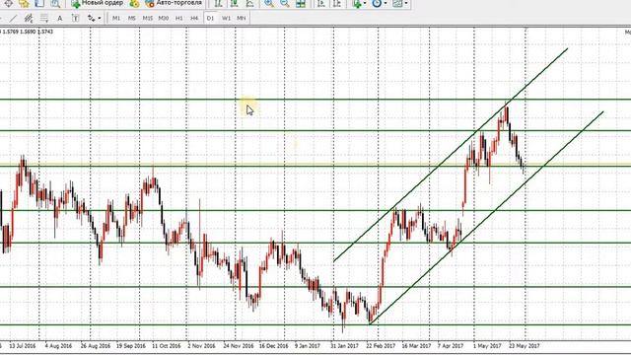This screenshot has width=631, height=355.
Task: Toggle chart auto scroll icon
Action: click(x=321, y=3)
